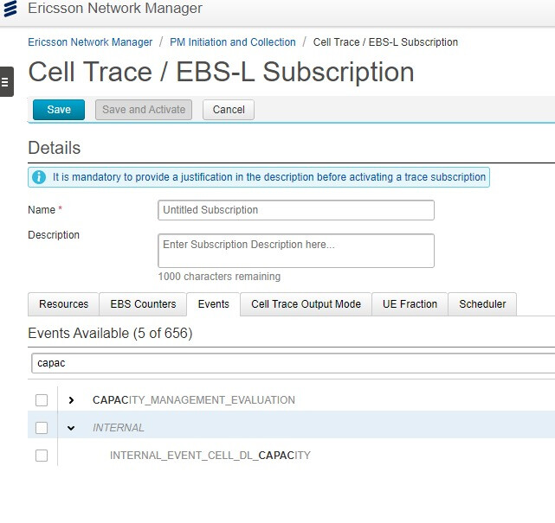
Task: Click the 1000 characters remaining text
Action: 219,277
